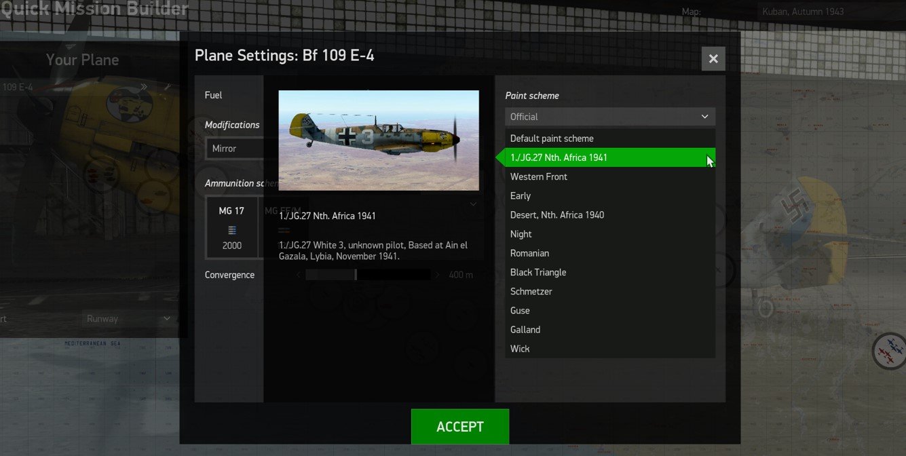Select the Black Triangle paint scheme
The height and width of the screenshot is (456, 906).
[x=610, y=272]
